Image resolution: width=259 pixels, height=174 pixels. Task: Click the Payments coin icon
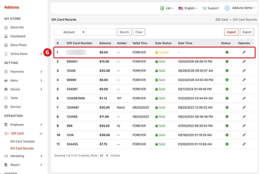(x=6, y=72)
